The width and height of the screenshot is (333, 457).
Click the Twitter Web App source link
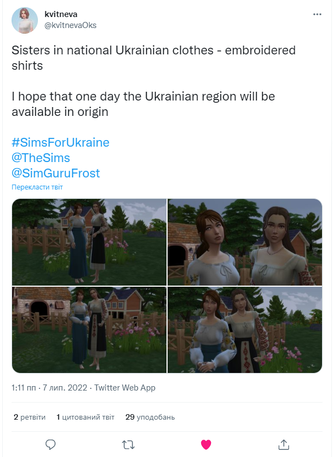tap(125, 388)
